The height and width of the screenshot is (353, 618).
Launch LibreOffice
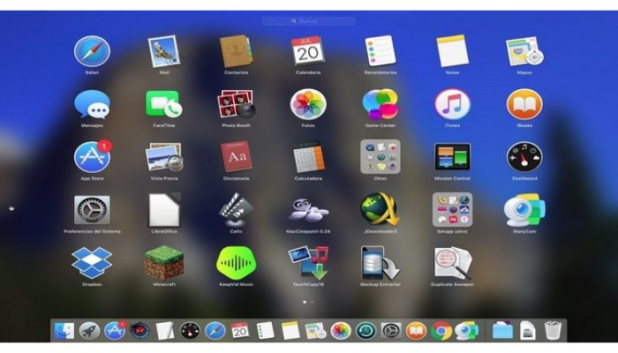(164, 210)
